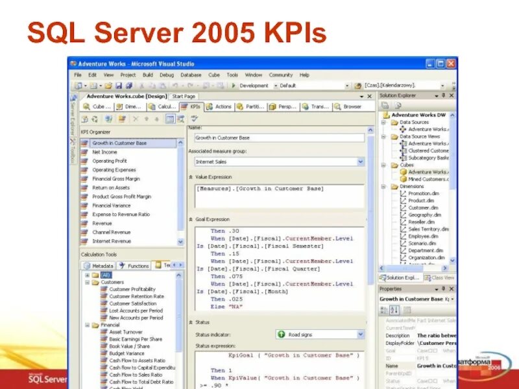The width and height of the screenshot is (519, 389).
Task: Open the Status indicator Road signs dropdown
Action: [x=361, y=335]
